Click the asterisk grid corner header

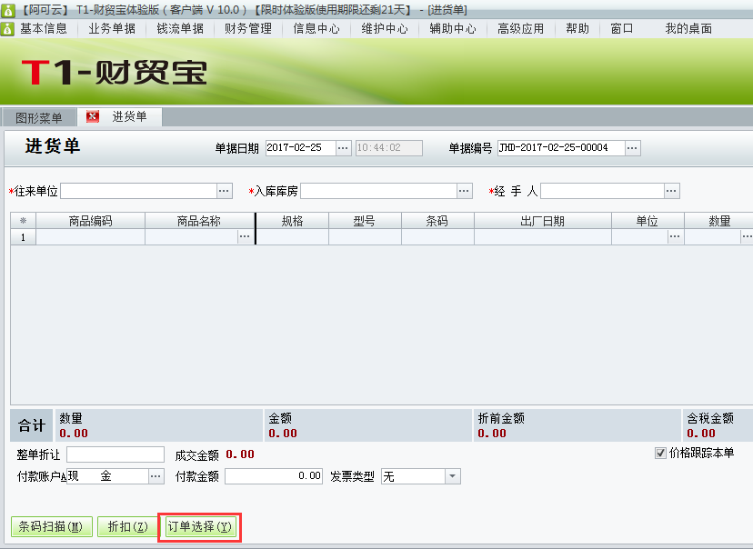[x=23, y=221]
